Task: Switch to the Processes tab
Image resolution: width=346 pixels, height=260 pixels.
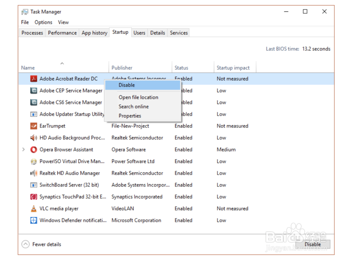Action: (32, 33)
